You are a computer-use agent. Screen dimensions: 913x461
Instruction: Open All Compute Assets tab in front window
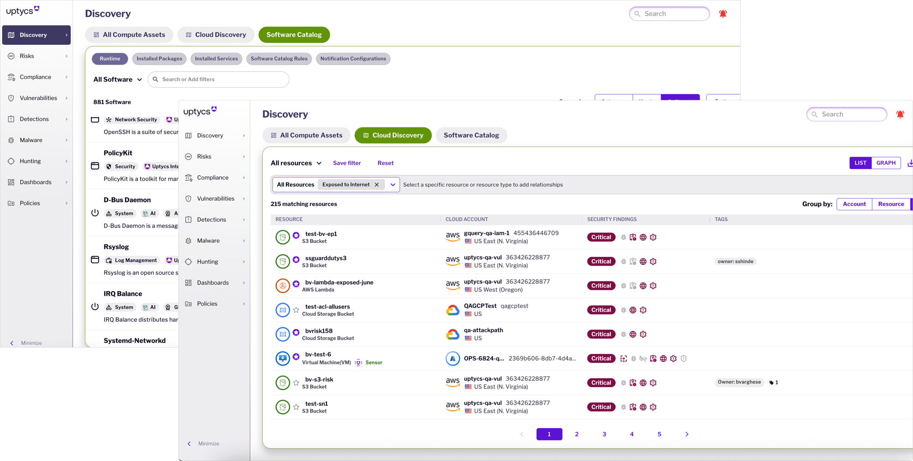(306, 135)
